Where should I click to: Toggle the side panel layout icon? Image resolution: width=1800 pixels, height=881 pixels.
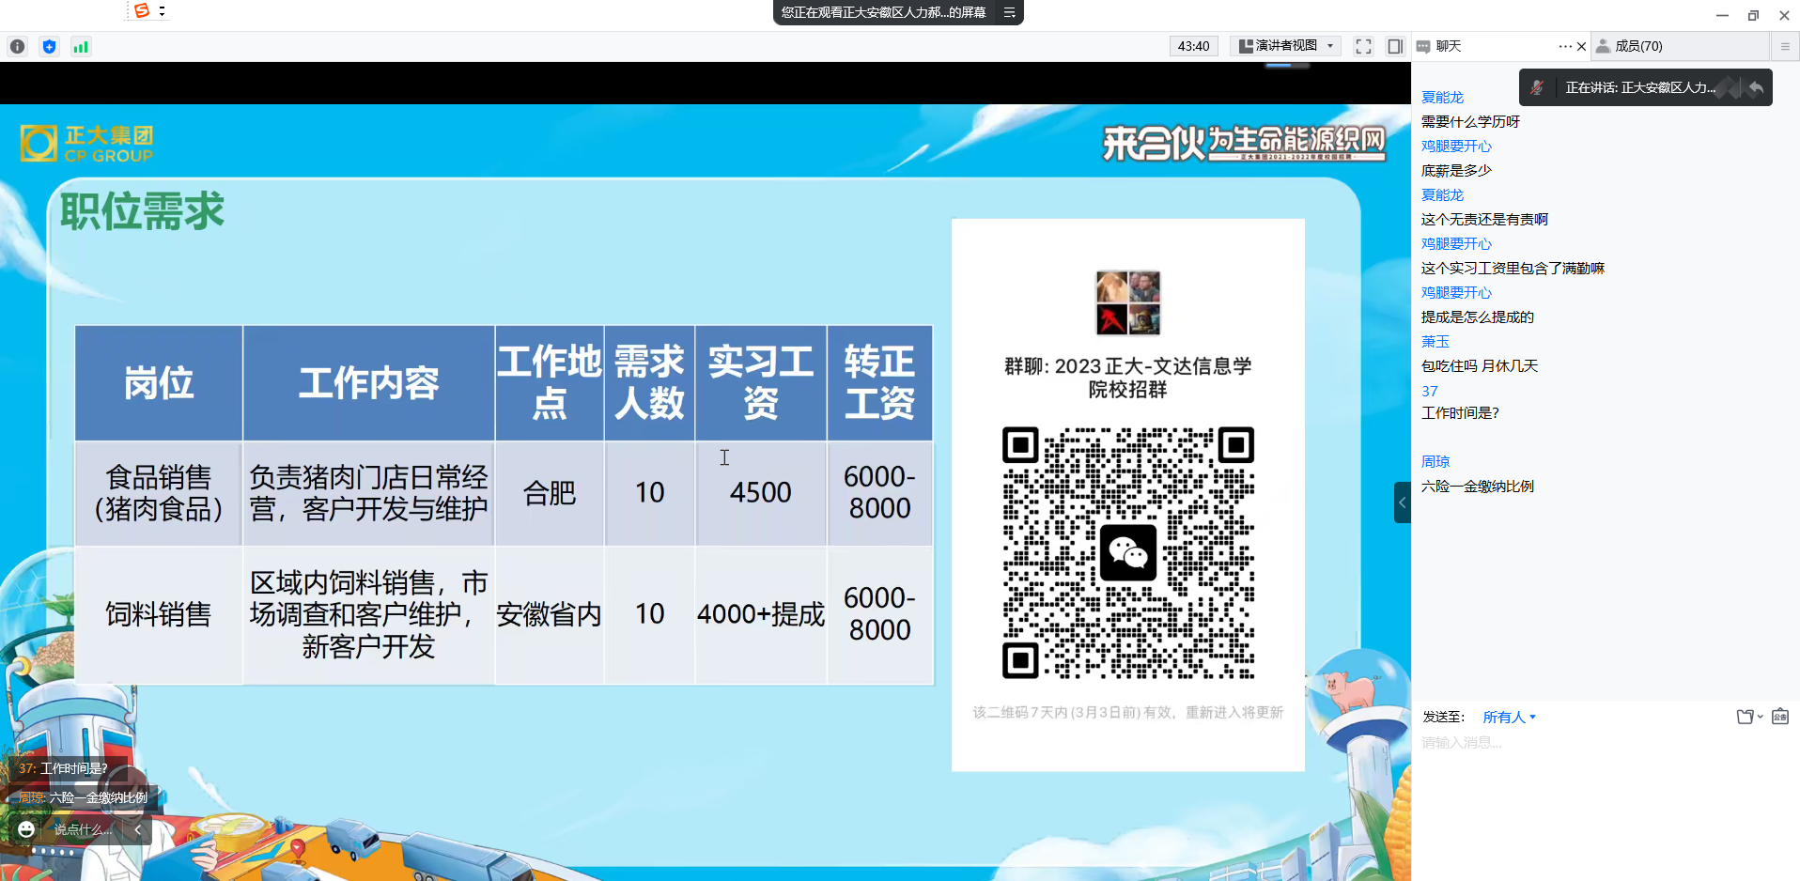point(1395,46)
